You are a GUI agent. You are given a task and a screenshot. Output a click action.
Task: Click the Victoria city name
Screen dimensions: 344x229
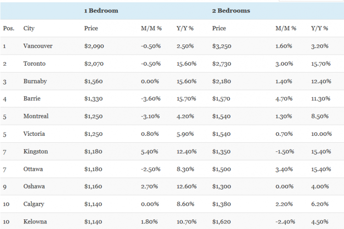coord(34,134)
